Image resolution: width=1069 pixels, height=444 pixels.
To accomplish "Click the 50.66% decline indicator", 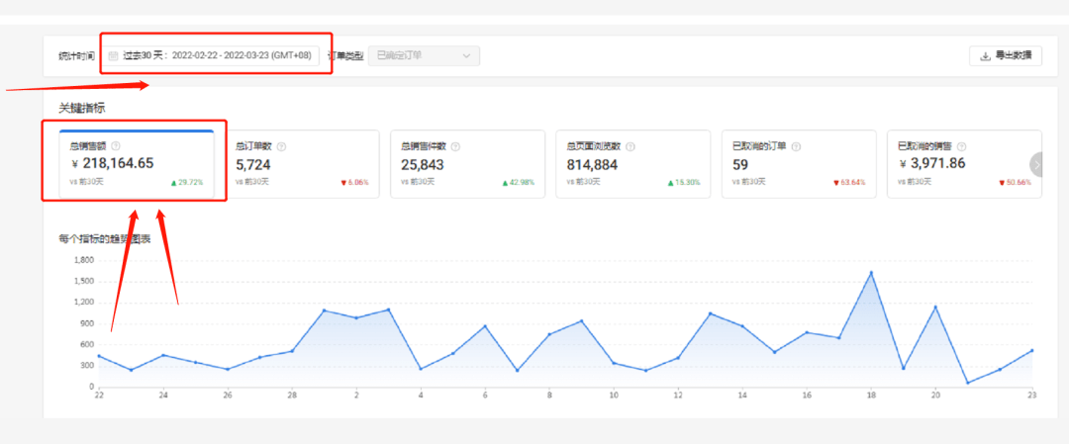I will point(1016,183).
